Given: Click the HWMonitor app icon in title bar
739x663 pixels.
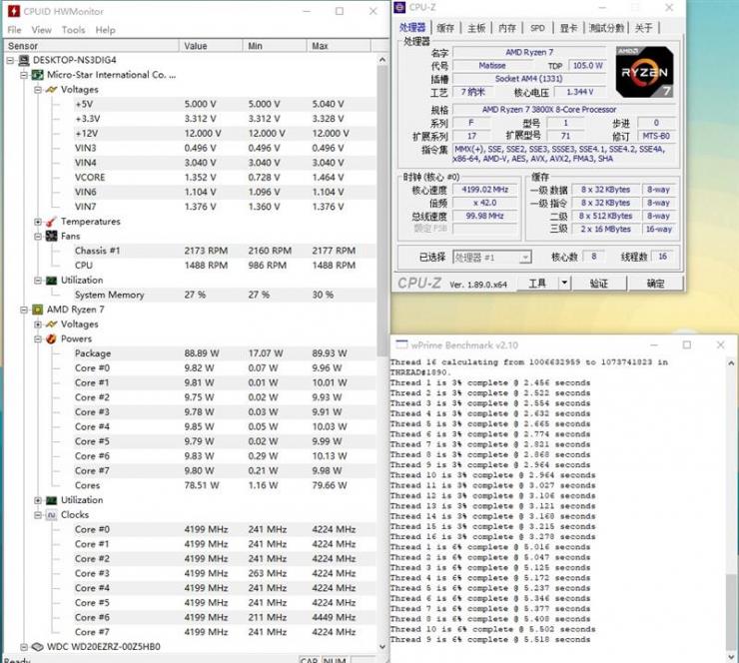Looking at the screenshot, I should click(x=14, y=11).
